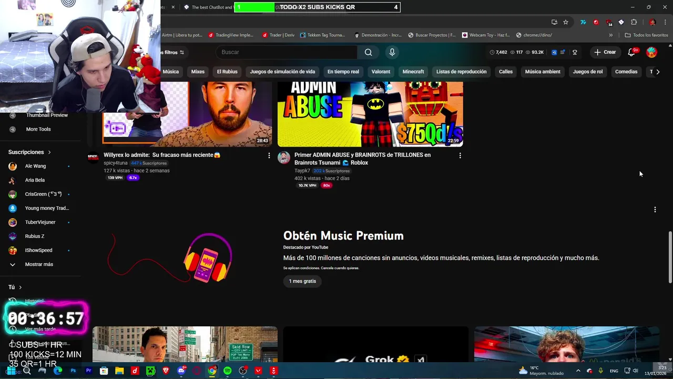673x379 pixels.
Task: Activate voice search microphone icon
Action: tap(392, 52)
